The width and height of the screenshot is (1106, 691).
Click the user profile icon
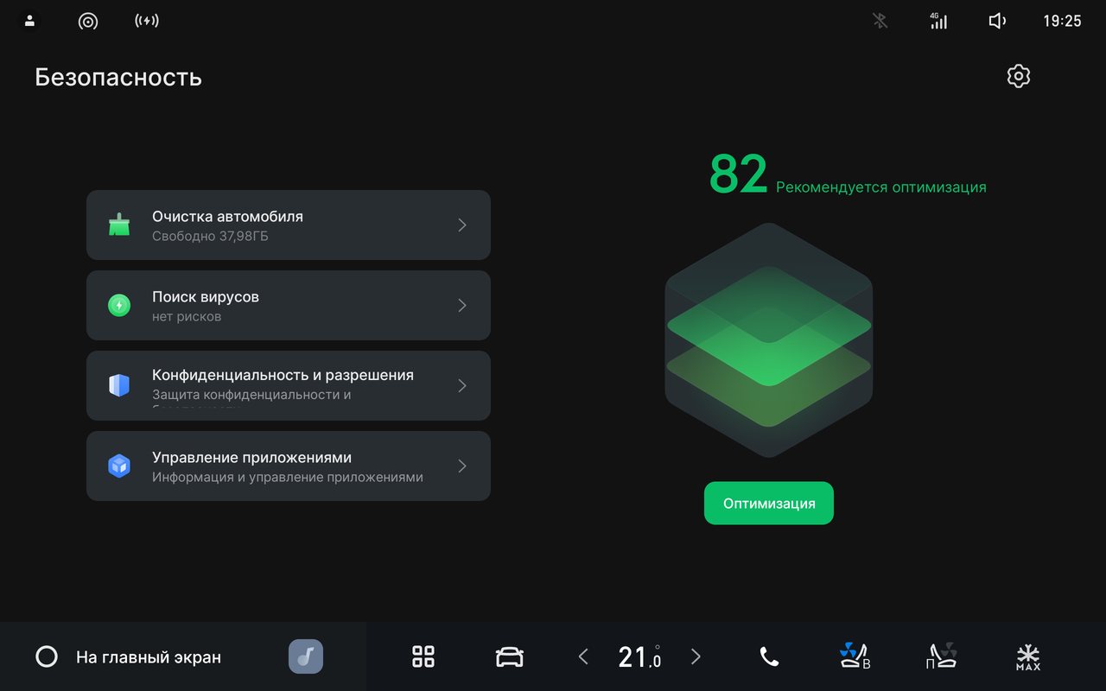pos(29,21)
